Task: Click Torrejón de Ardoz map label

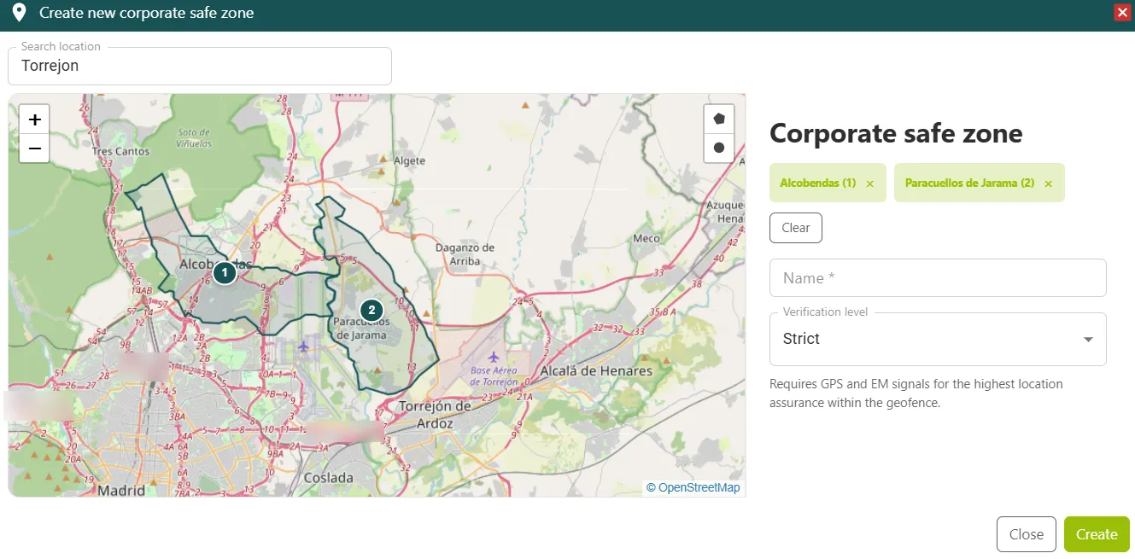Action: pos(436,415)
